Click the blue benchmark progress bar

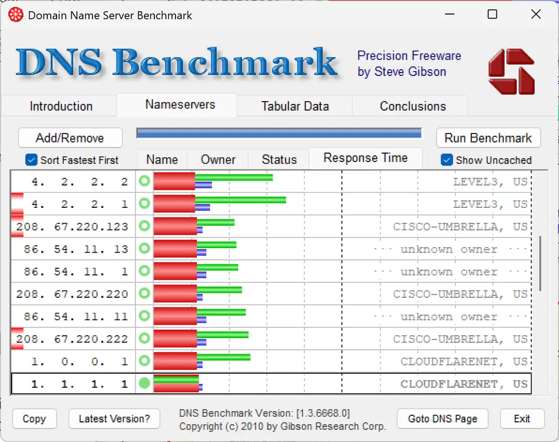(x=279, y=134)
